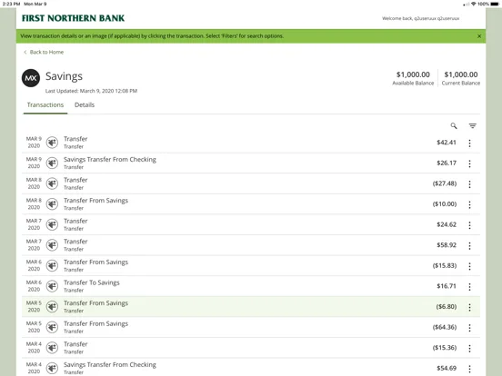The width and height of the screenshot is (502, 376).
Task: Click transfer icon on $24.62 row
Action: (52, 224)
